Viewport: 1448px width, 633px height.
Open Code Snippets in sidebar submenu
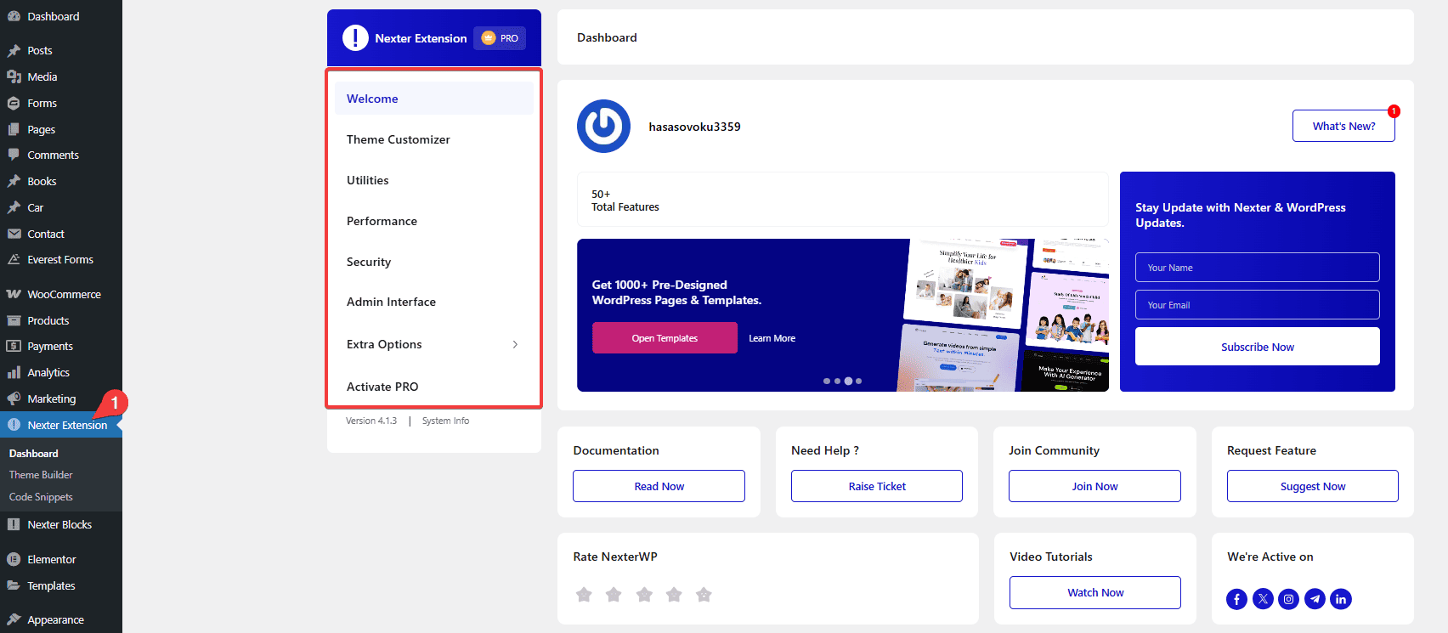[x=41, y=497]
